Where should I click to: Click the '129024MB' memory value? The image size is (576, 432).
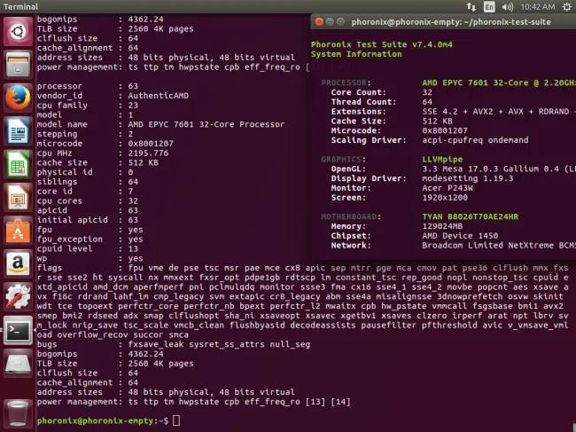tap(442, 226)
